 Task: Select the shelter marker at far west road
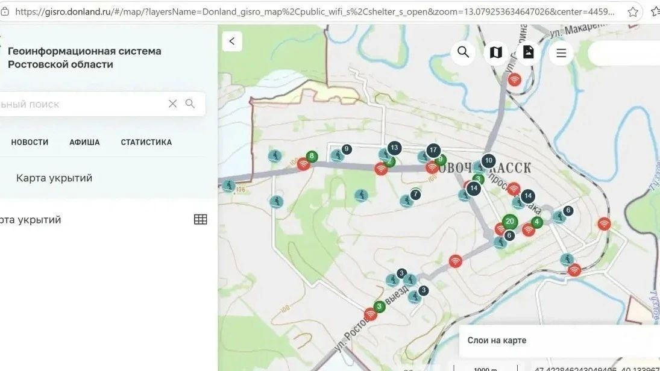(x=228, y=185)
